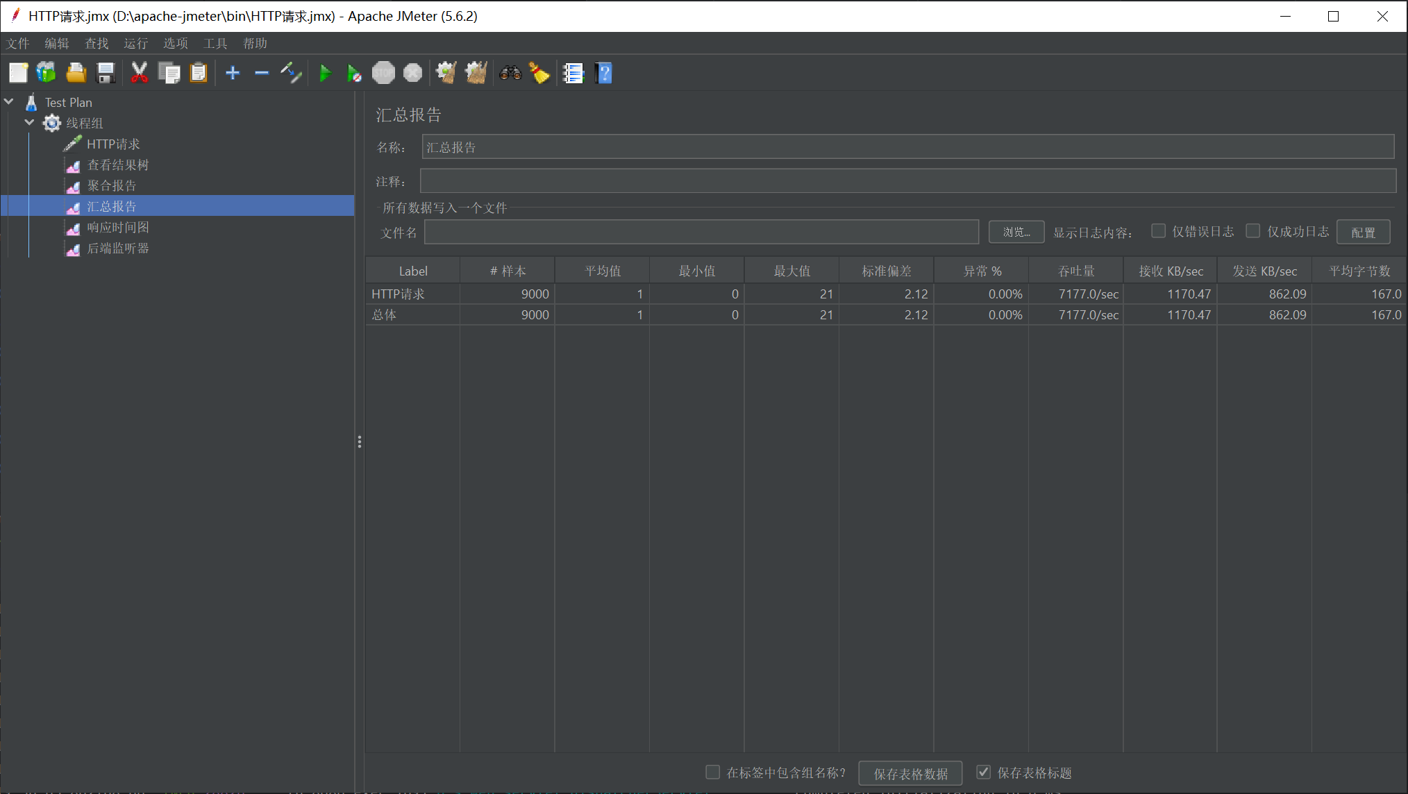The image size is (1408, 794).
Task: Click the 异常 % column header
Action: click(x=982, y=271)
